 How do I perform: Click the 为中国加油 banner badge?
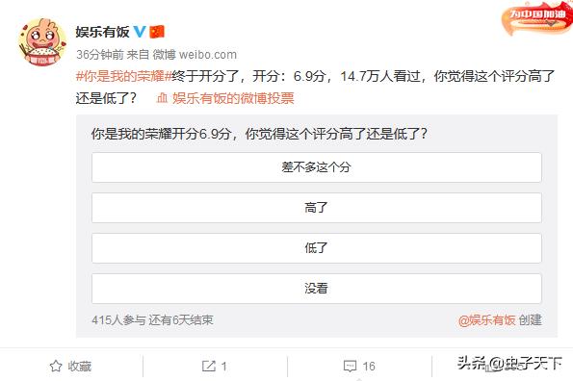tap(537, 18)
